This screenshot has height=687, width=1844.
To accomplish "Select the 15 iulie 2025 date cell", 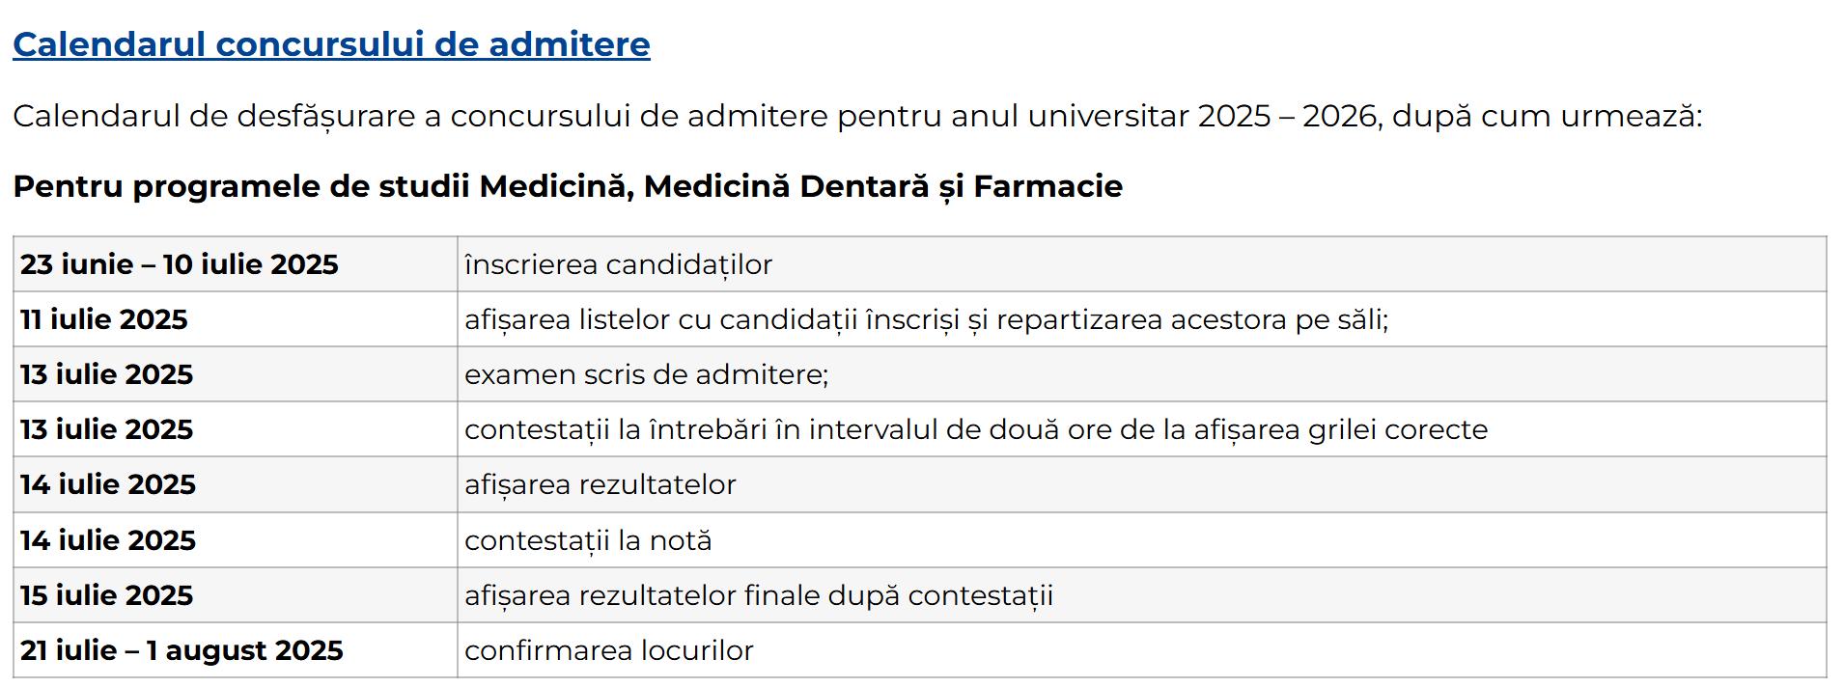I will [107, 595].
